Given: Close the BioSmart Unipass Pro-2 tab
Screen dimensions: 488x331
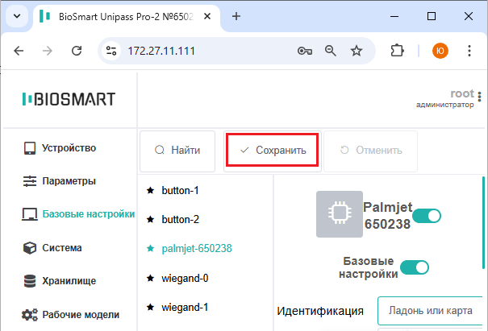Looking at the screenshot, I should 207,16.
